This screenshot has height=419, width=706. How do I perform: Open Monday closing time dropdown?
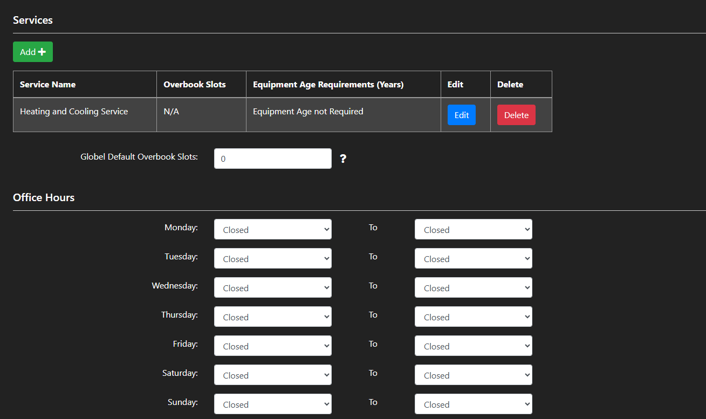(x=473, y=229)
